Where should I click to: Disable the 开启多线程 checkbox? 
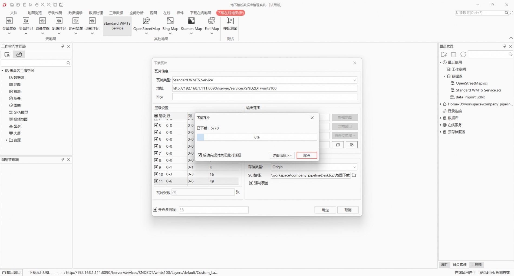click(155, 210)
